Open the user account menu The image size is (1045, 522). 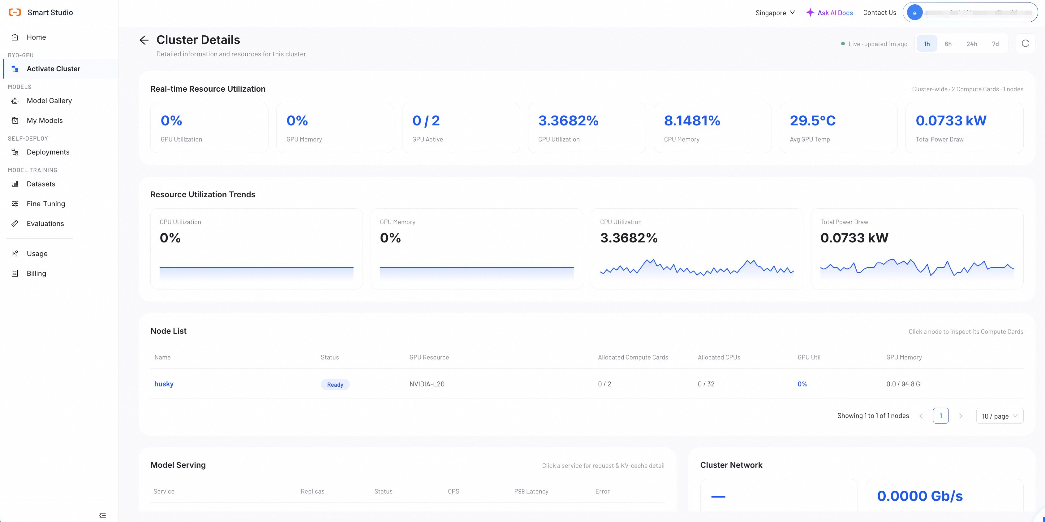pyautogui.click(x=970, y=13)
